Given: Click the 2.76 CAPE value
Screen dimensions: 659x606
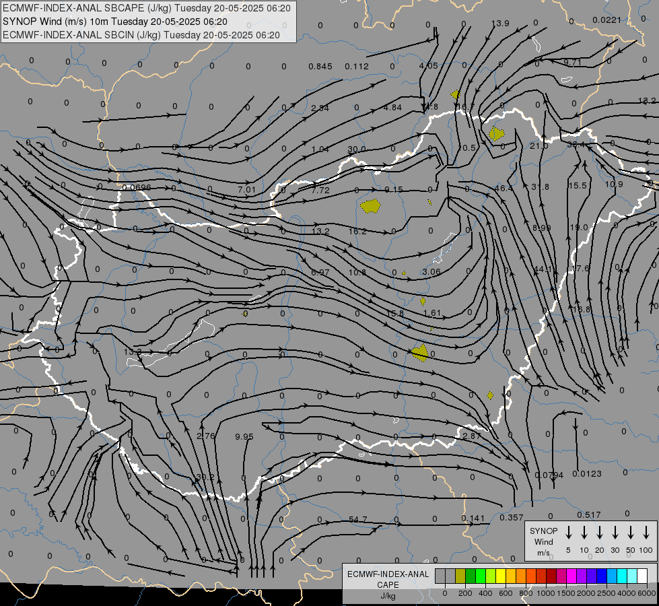Looking at the screenshot, I should (x=206, y=436).
